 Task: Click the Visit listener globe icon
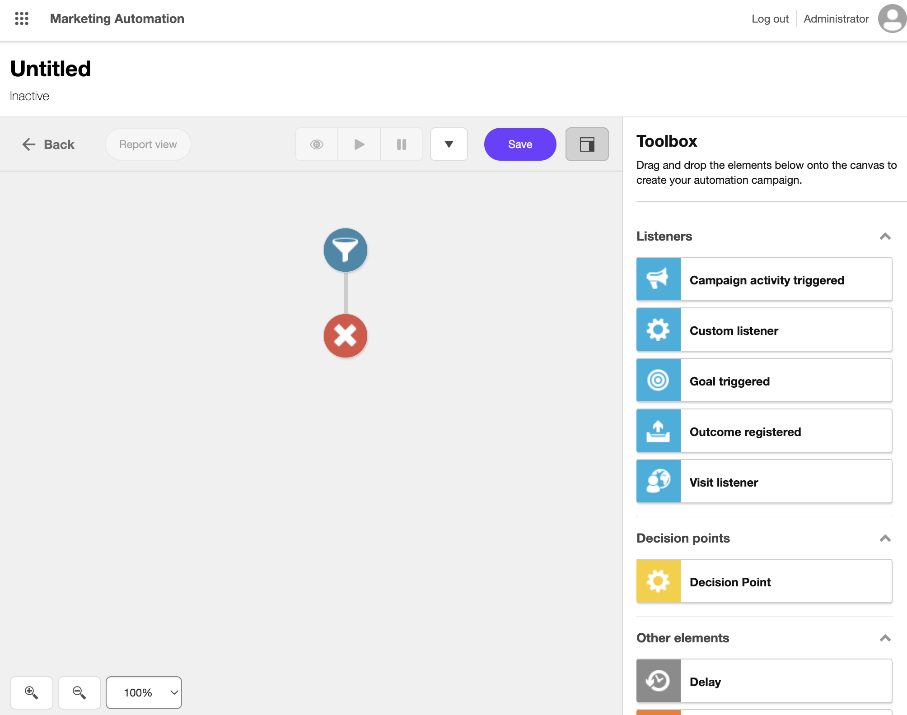click(659, 482)
